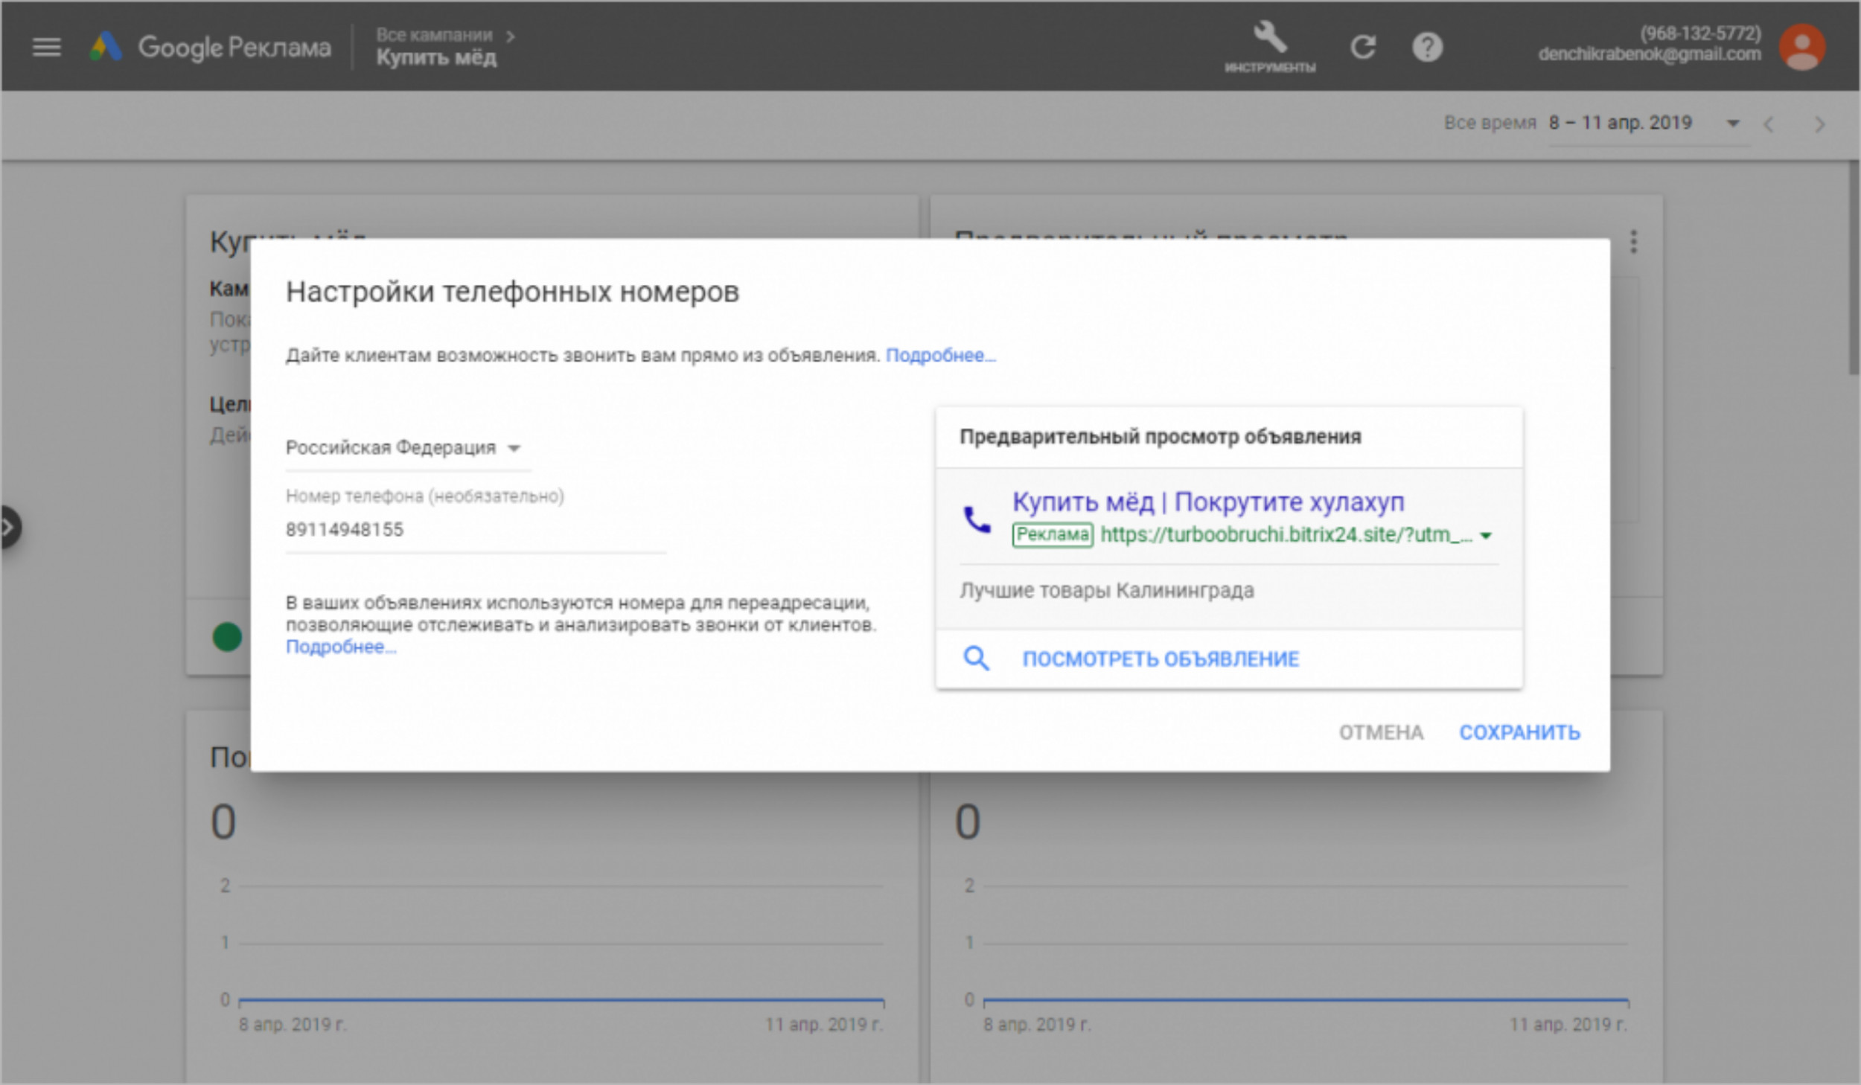The width and height of the screenshot is (1861, 1085).
Task: Click the account avatar icon
Action: 1801,48
